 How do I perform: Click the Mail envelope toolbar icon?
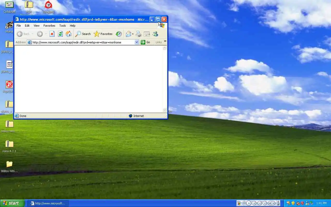pyautogui.click(x=129, y=34)
